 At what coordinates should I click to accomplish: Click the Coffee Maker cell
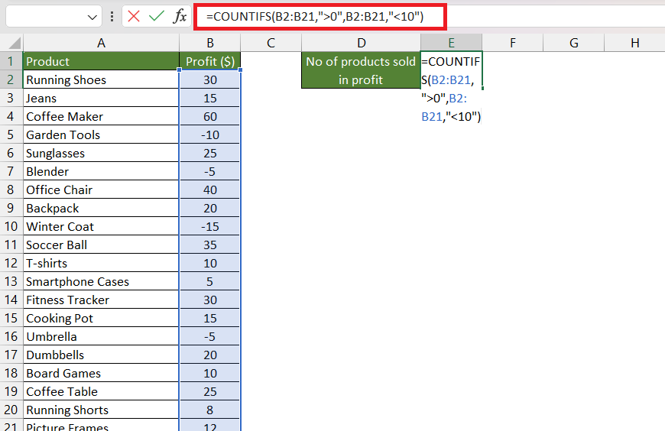point(101,117)
